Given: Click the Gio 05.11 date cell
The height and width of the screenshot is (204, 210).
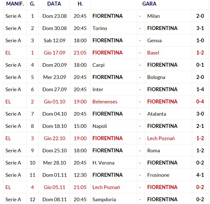Looking at the screenshot, I should click(55, 187).
